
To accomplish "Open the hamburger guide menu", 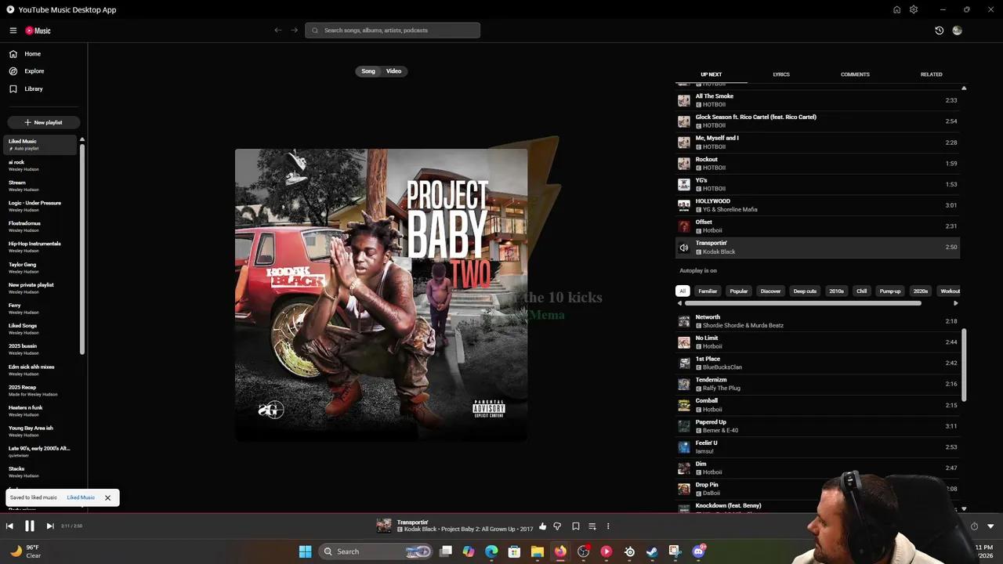I will click(x=13, y=31).
